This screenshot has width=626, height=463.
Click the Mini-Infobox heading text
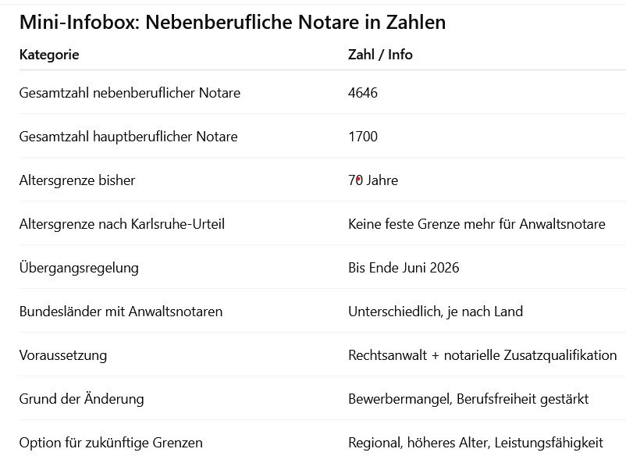233,22
